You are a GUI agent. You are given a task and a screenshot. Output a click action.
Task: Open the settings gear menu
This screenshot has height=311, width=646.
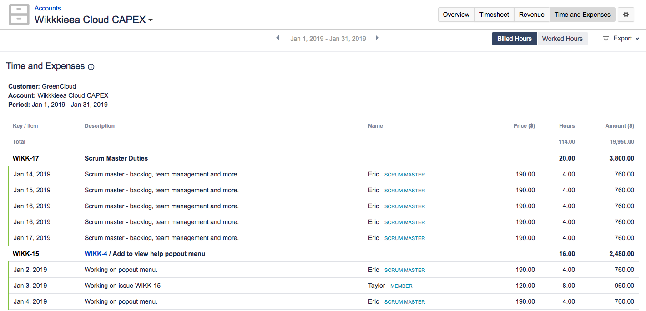click(x=626, y=15)
